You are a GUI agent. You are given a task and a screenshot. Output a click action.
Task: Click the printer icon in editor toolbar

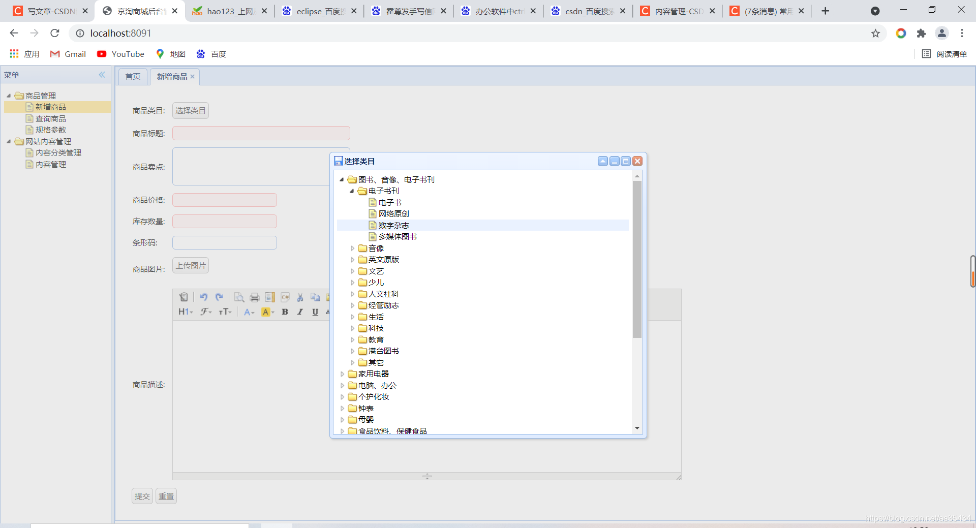(x=255, y=297)
